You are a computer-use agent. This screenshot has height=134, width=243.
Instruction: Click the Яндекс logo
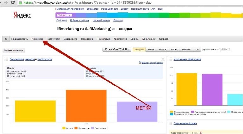22,15
